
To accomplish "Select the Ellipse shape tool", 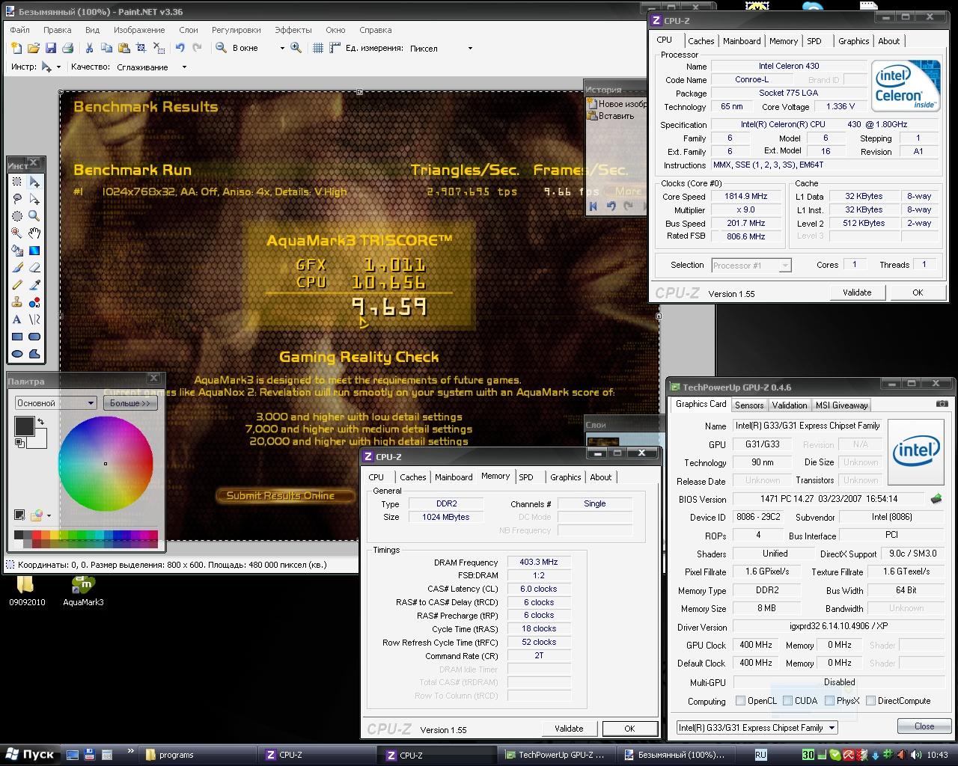I will (x=17, y=354).
